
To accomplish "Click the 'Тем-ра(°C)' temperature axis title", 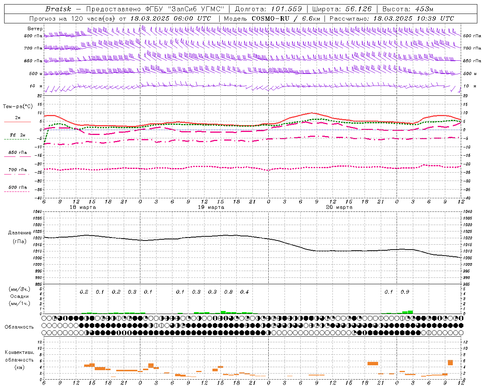I will 18,107.
